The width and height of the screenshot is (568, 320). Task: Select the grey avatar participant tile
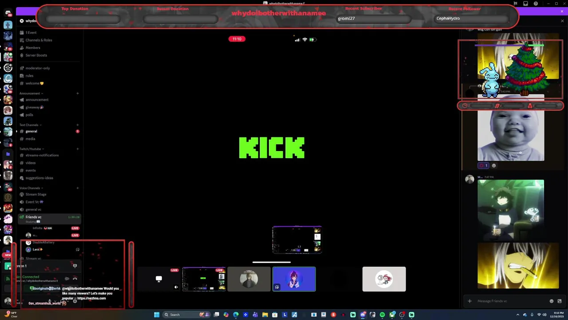click(x=249, y=279)
